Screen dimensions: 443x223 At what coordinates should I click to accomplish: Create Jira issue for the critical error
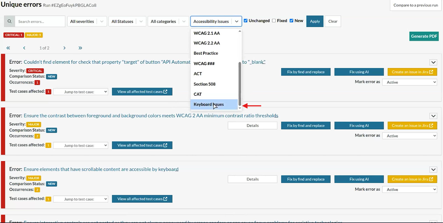pos(412,72)
